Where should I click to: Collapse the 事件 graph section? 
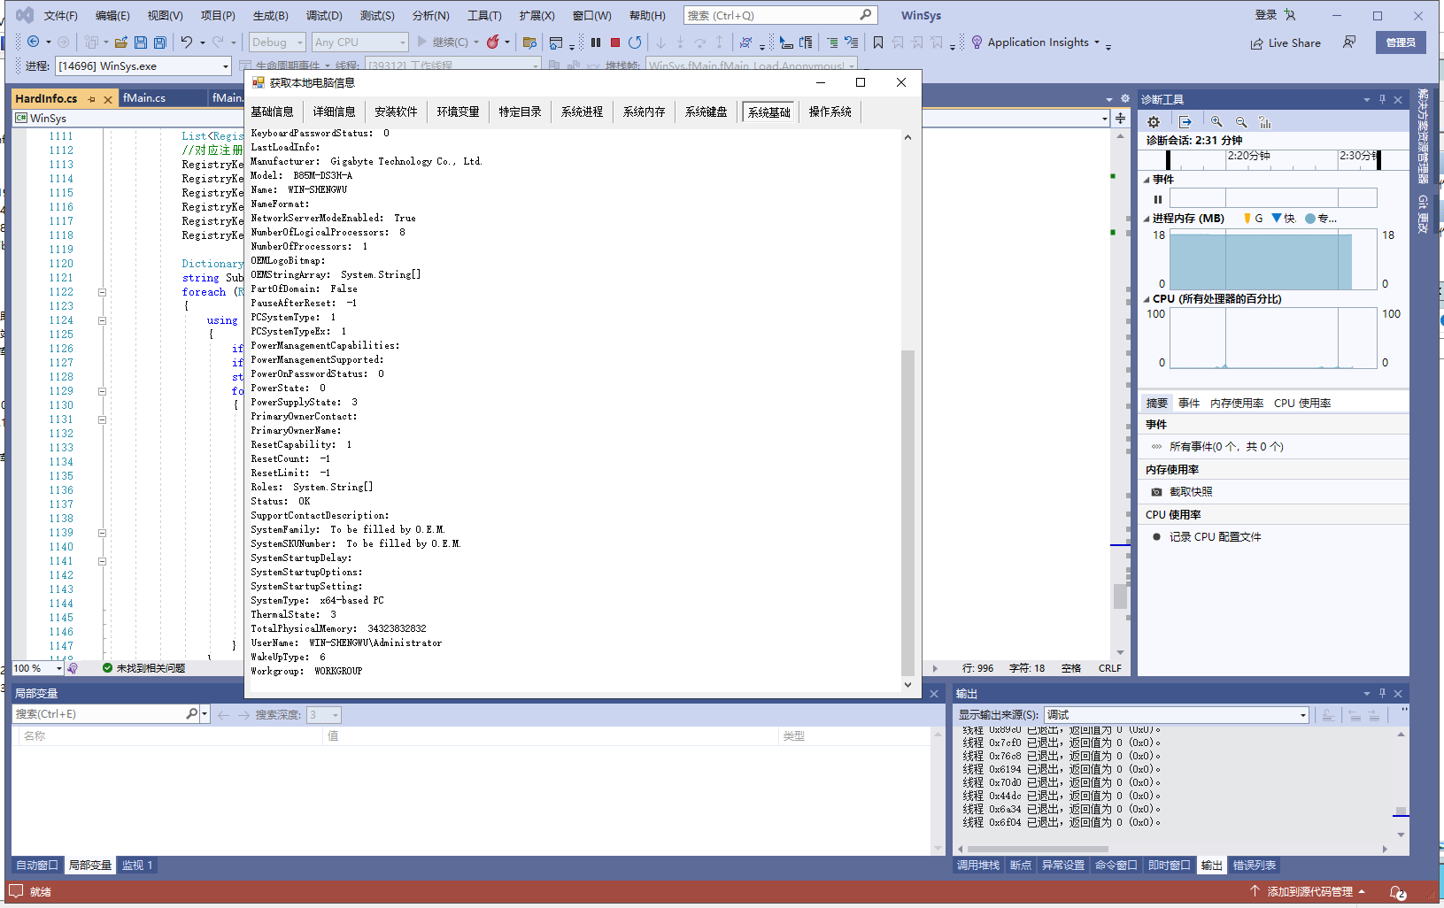[x=1147, y=180]
